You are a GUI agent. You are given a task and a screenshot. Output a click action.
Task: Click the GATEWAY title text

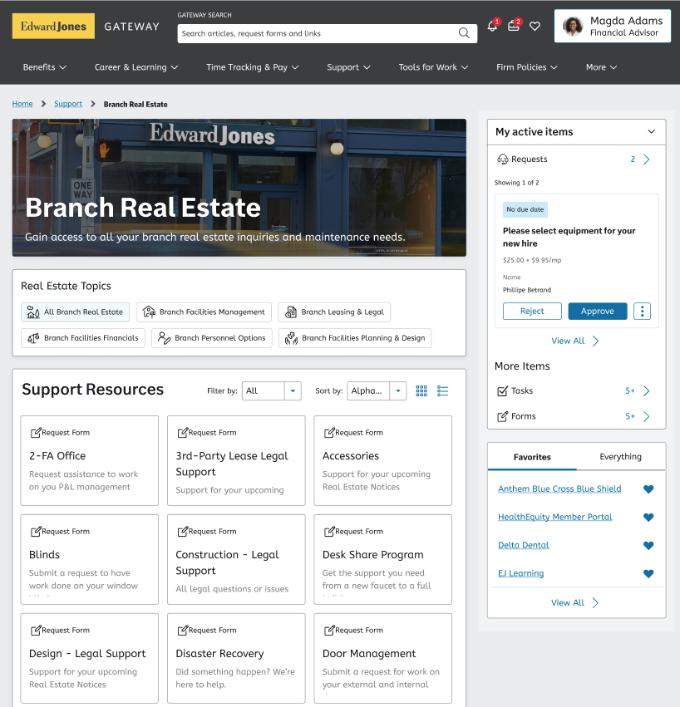pos(131,27)
